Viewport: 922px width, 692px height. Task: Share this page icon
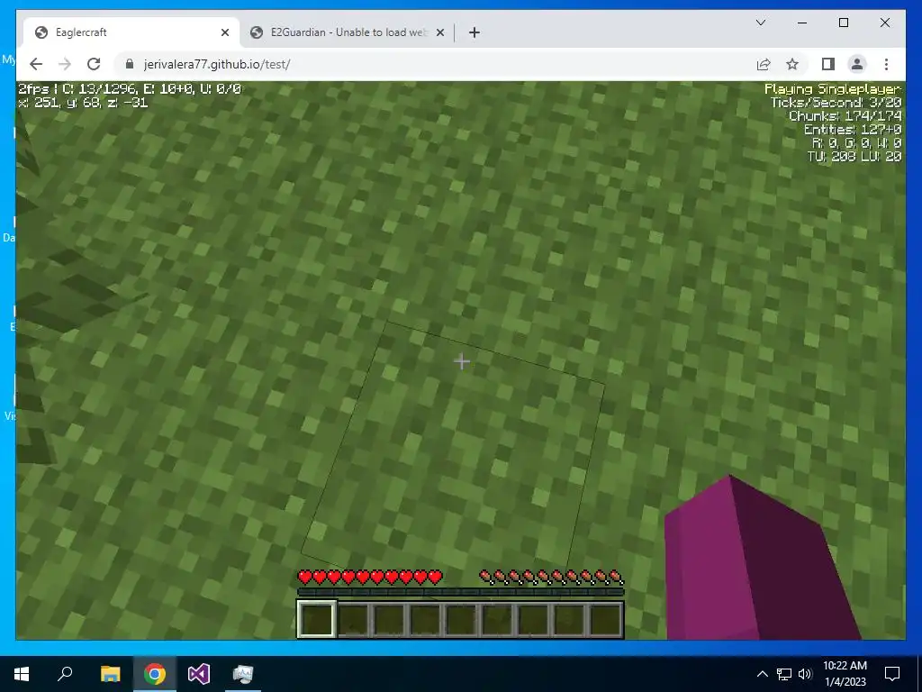pos(764,64)
